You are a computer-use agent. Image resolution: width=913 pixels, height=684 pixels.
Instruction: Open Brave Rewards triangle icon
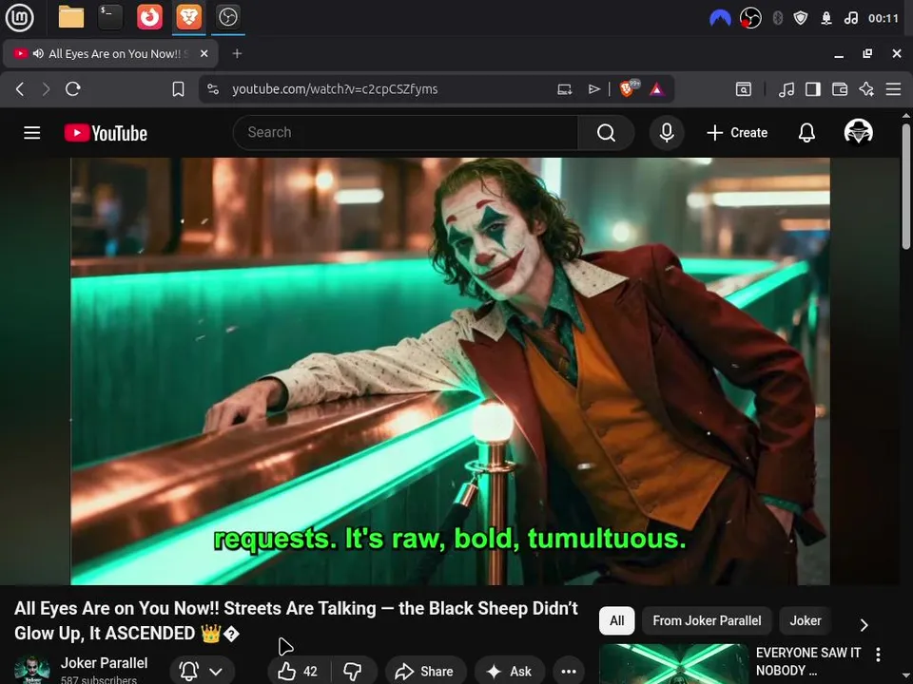tap(657, 89)
